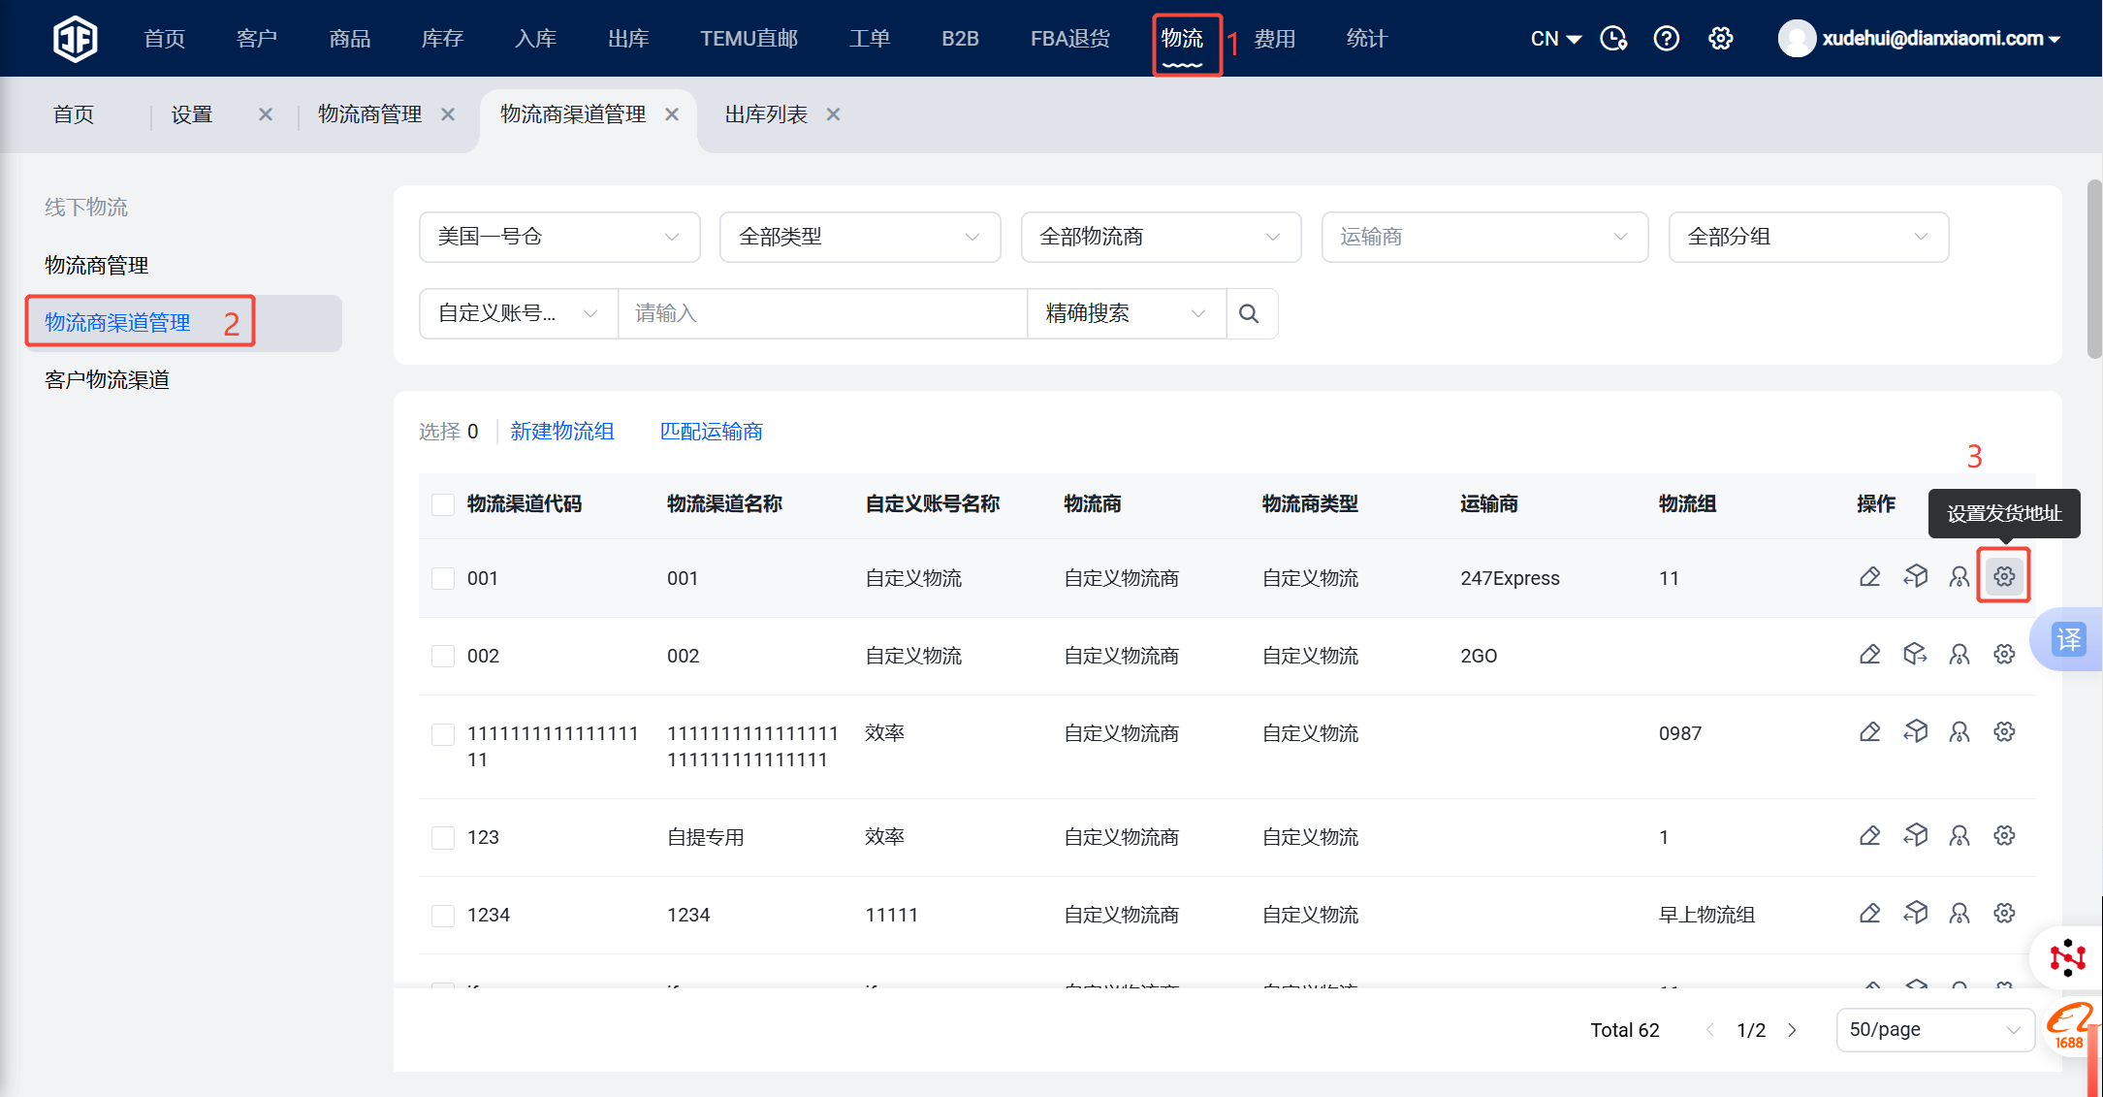Edit channel 001 with pencil icon
The height and width of the screenshot is (1097, 2103).
click(1870, 577)
